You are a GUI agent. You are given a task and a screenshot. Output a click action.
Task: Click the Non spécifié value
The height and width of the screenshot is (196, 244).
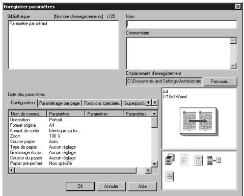pos(61,163)
